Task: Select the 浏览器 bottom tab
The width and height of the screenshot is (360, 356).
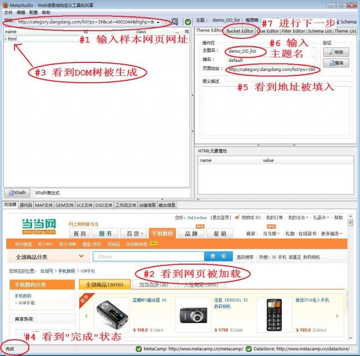Action: pyautogui.click(x=10, y=205)
